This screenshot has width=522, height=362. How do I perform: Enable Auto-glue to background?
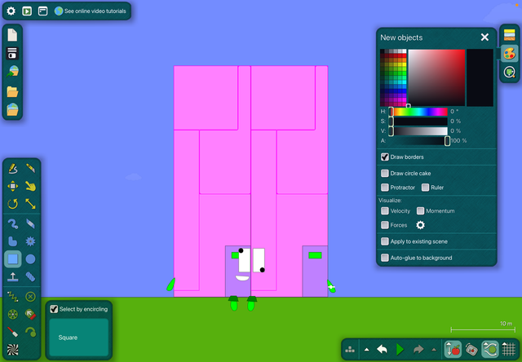click(x=385, y=258)
